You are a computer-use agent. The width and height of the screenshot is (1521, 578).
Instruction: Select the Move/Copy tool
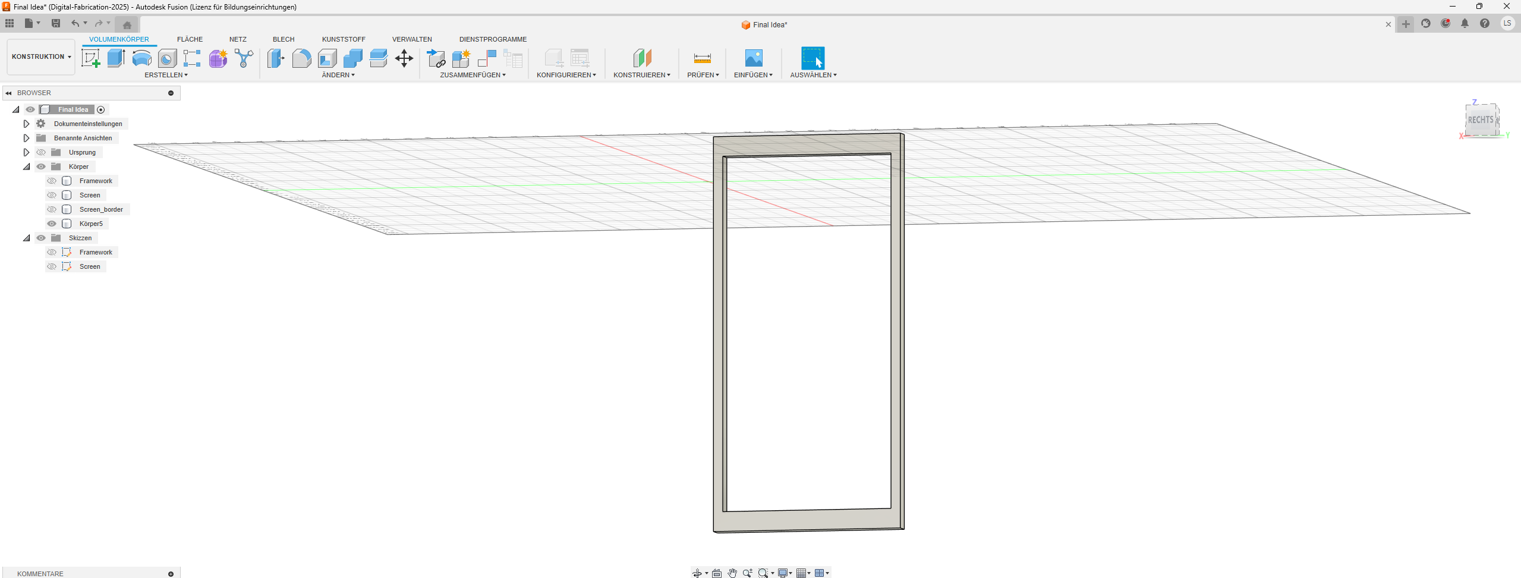coord(404,58)
